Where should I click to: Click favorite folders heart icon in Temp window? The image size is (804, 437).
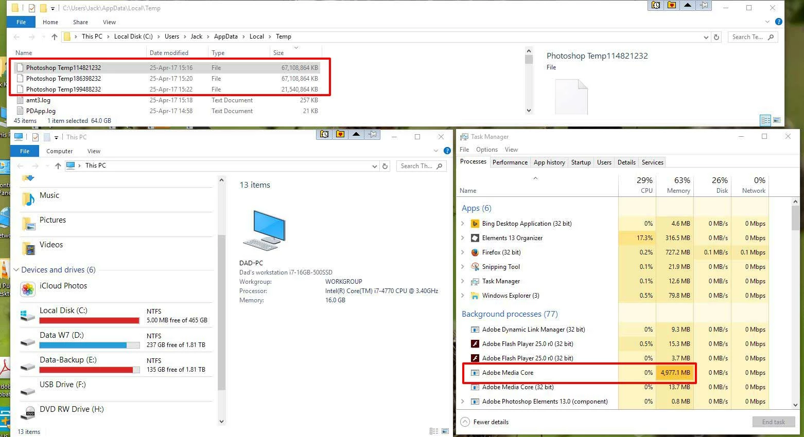tap(672, 5)
